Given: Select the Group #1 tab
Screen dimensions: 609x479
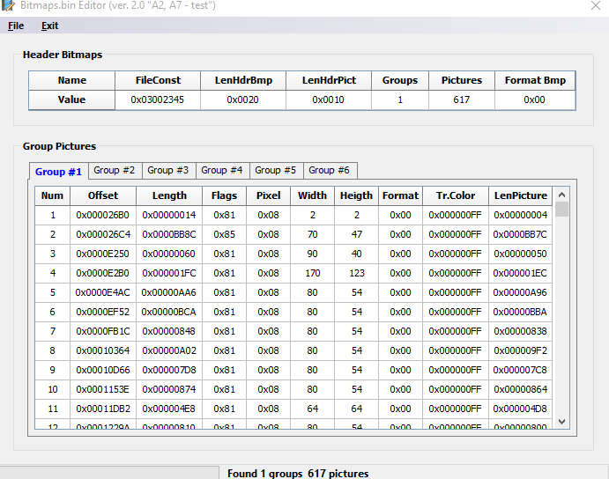Looking at the screenshot, I should pos(58,171).
